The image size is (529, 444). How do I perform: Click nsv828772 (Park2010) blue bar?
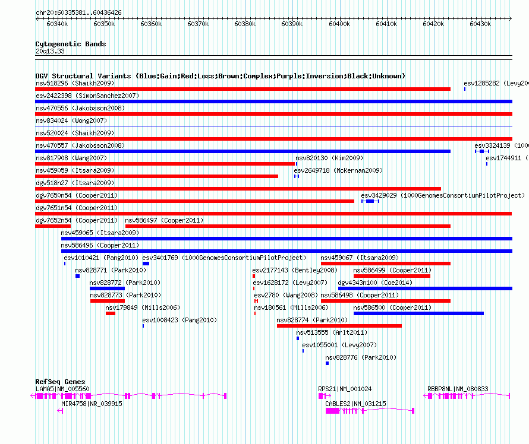[107, 288]
